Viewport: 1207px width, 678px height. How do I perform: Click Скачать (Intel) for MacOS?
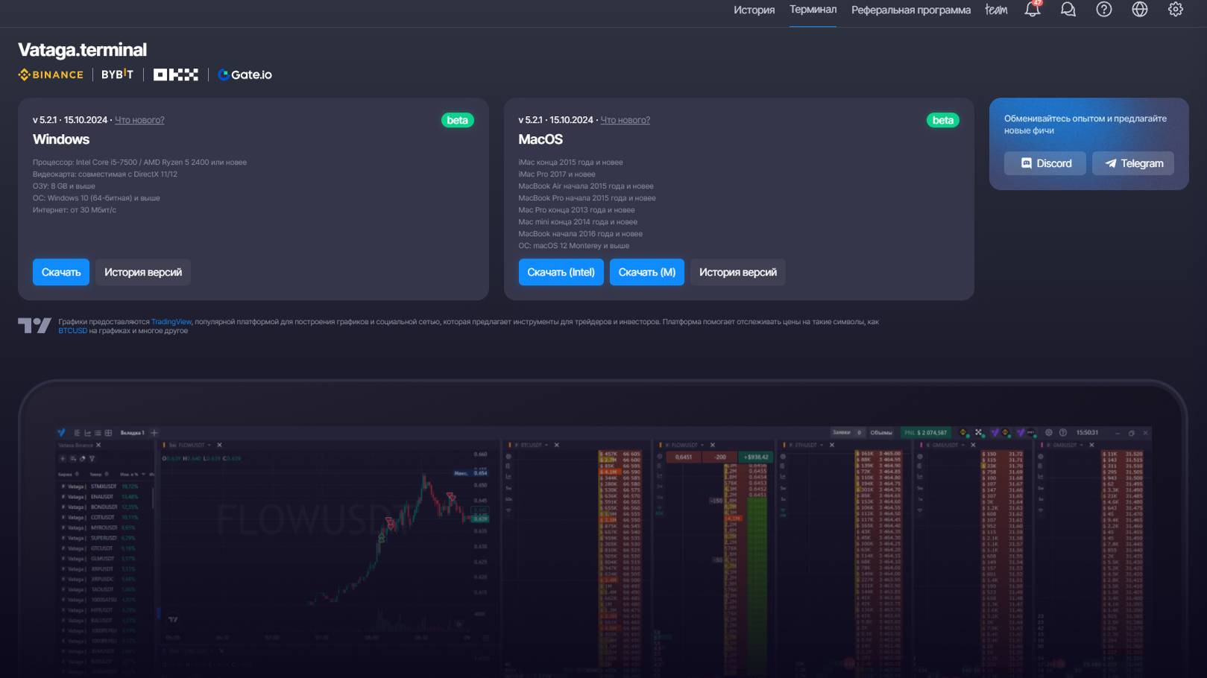(561, 272)
